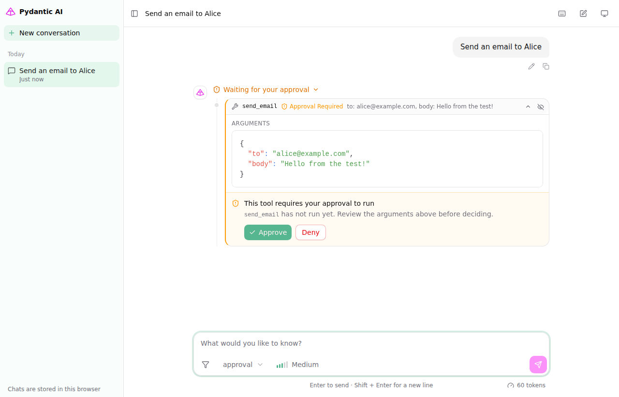Start a New conversation

[x=61, y=33]
